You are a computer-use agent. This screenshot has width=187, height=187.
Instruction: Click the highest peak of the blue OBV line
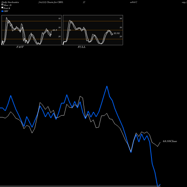(x=107, y=86)
